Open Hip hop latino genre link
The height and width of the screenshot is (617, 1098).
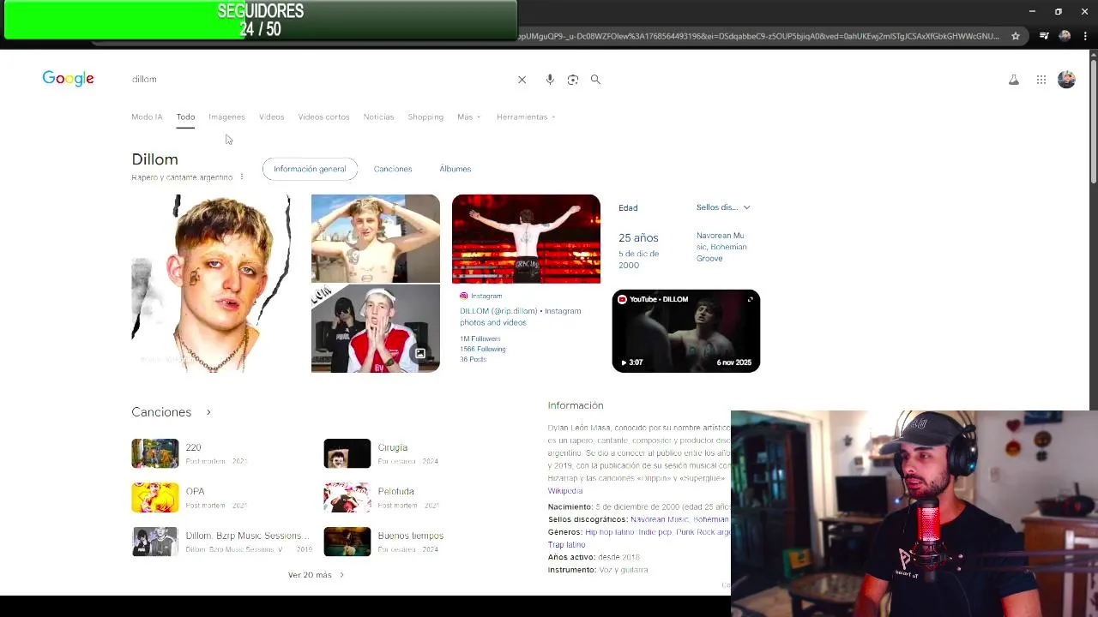point(610,532)
